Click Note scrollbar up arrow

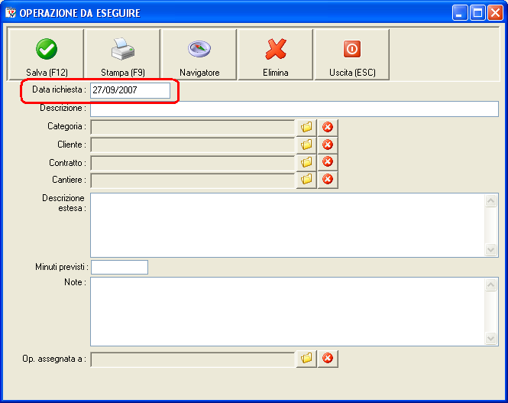point(491,285)
